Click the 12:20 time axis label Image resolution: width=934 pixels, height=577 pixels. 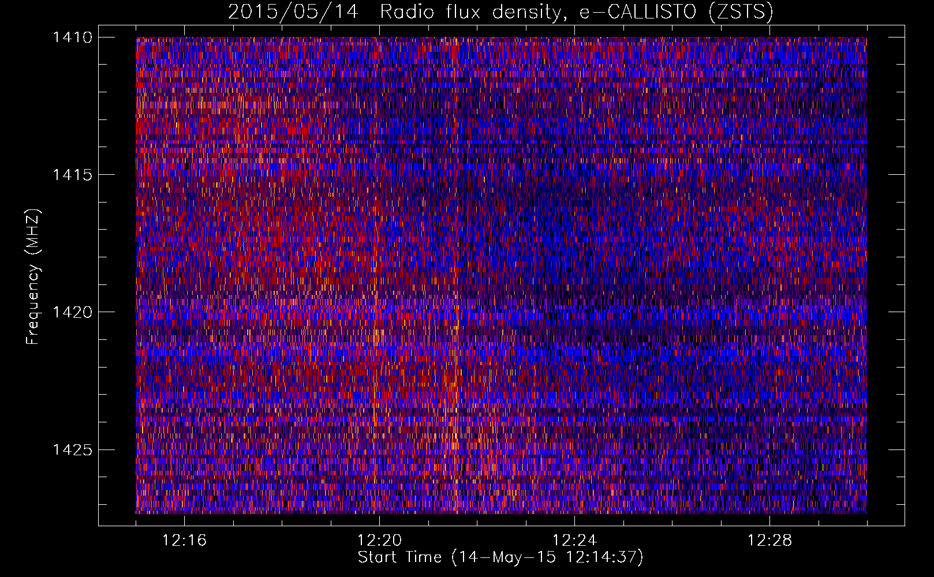379,541
